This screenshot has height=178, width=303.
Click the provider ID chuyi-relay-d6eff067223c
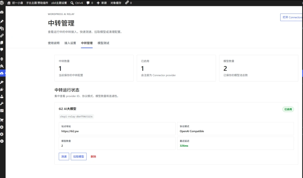point(76,116)
